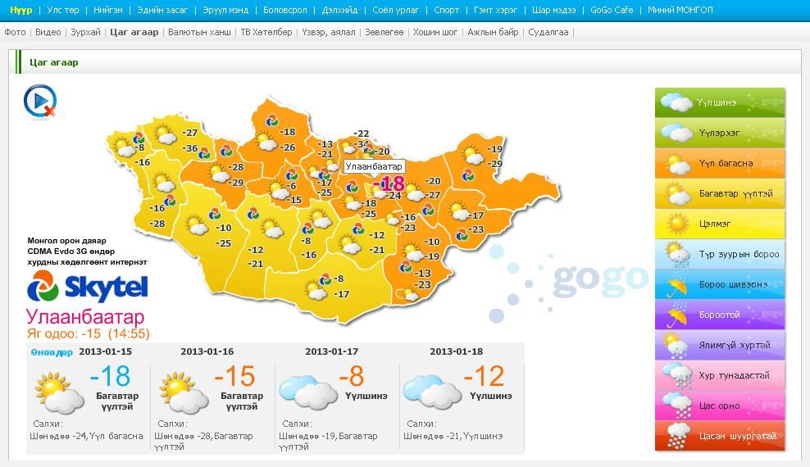Open the Валютын ханш submenu link

click(x=199, y=32)
